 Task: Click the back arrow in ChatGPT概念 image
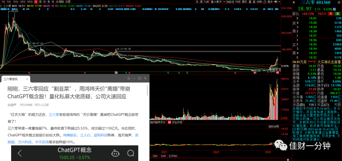tap(20, 153)
